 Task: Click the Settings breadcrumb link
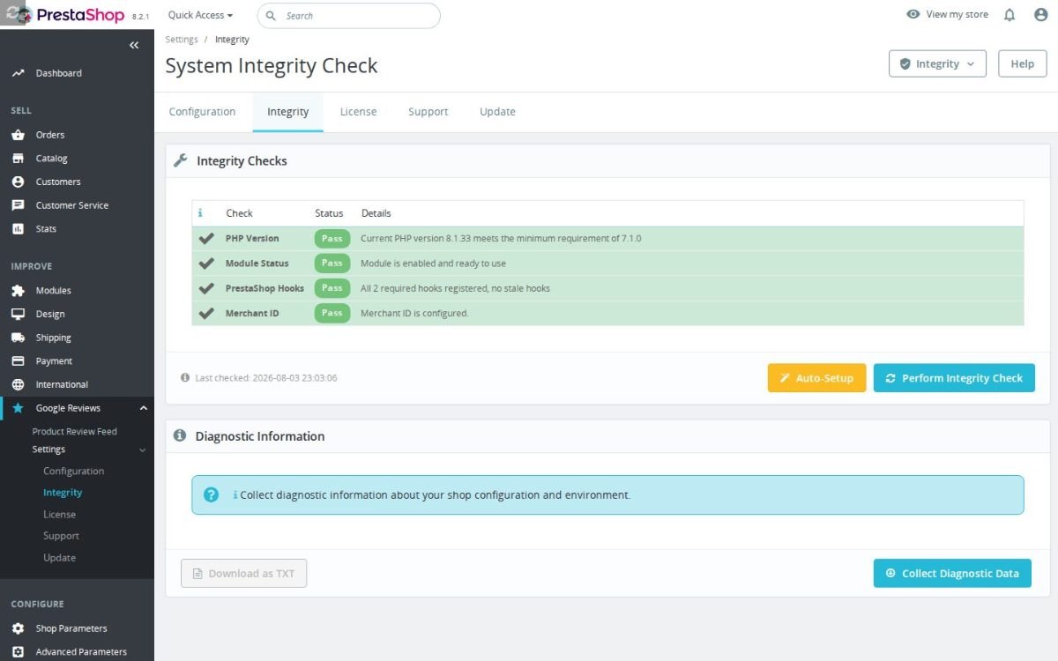point(182,40)
